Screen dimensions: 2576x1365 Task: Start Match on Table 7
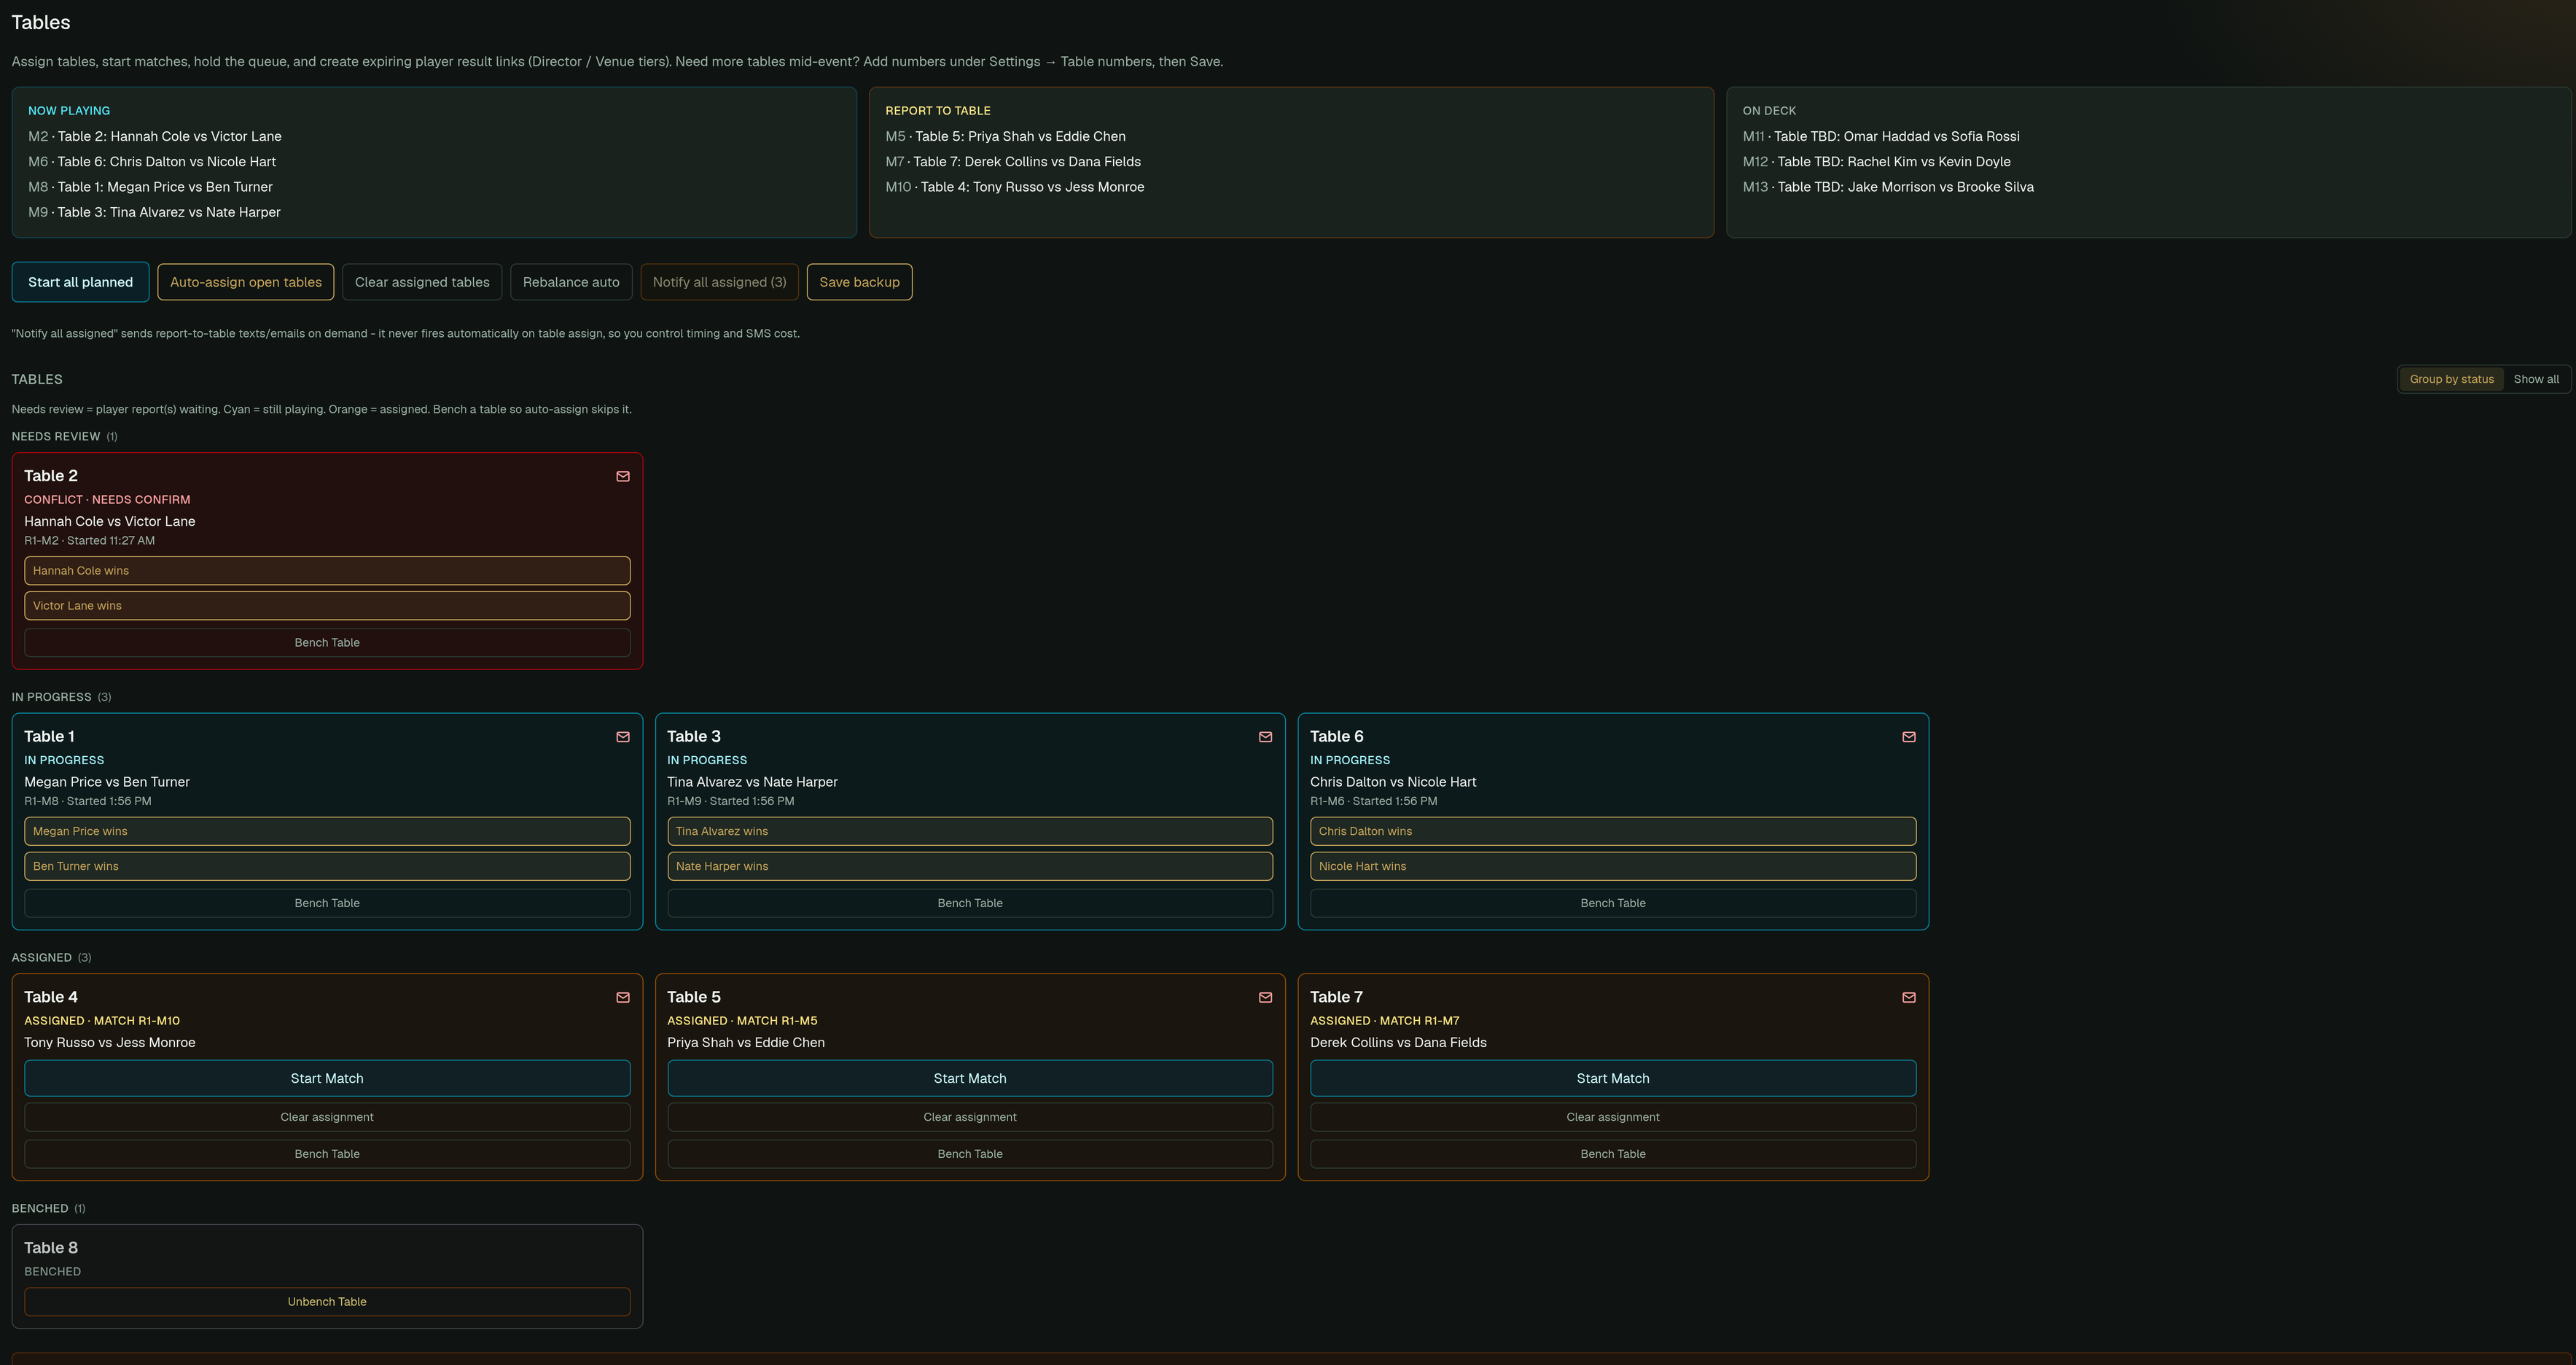[x=1613, y=1078]
